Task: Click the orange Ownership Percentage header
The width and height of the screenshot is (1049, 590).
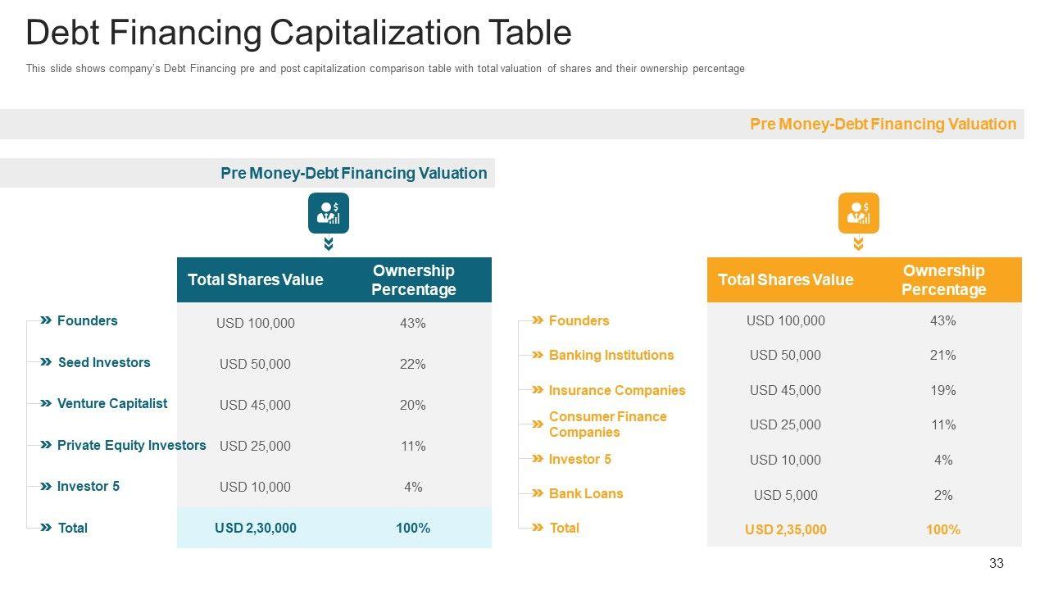Action: pos(943,279)
